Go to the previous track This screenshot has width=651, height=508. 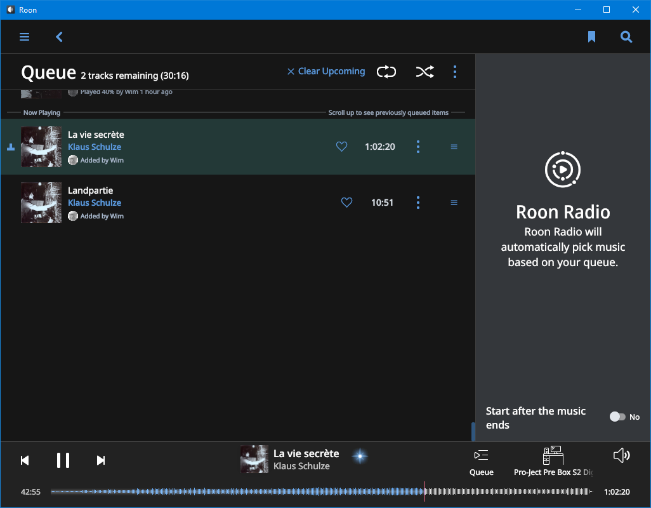point(25,460)
